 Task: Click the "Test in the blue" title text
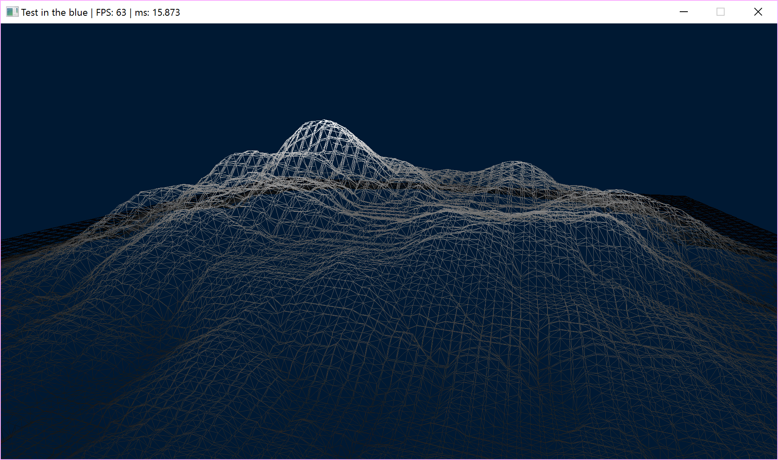tap(54, 13)
